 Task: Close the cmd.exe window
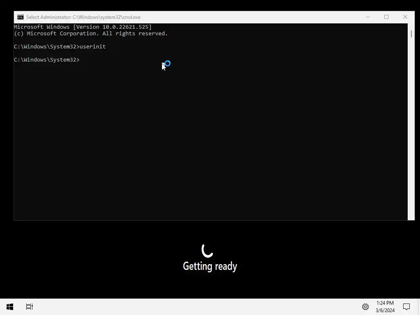[405, 17]
